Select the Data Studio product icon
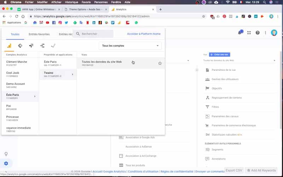Viewport: 283px width, 177px height. tap(42, 46)
